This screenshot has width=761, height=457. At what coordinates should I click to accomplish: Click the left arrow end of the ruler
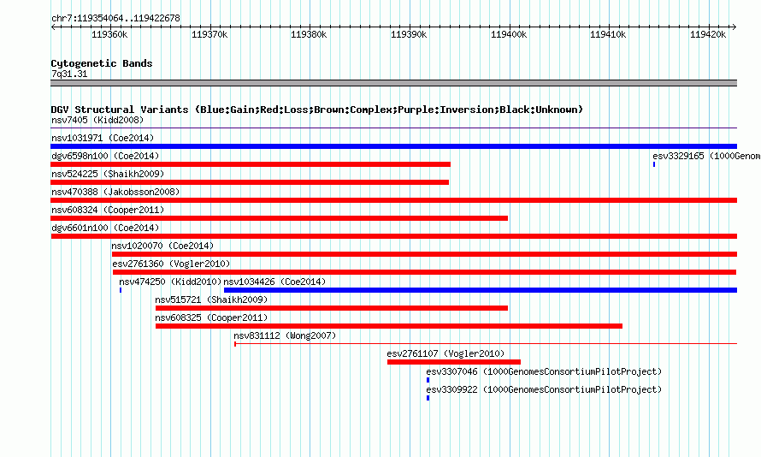[53, 27]
